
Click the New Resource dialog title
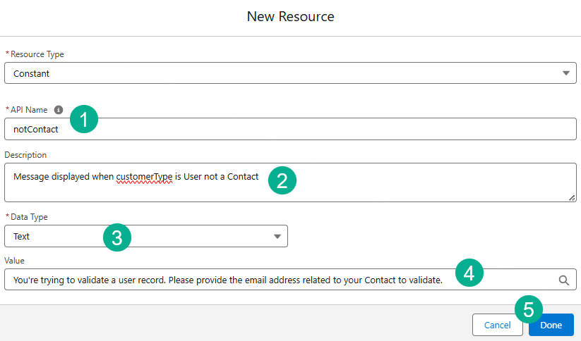[x=290, y=16]
